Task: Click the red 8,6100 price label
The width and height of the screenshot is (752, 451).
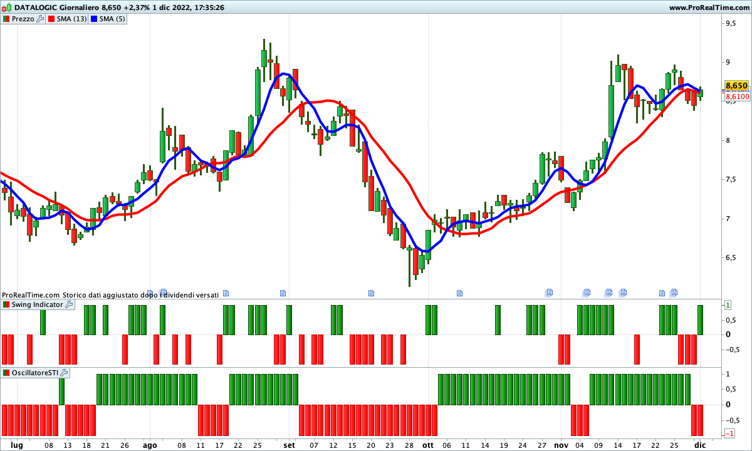Action: (x=737, y=96)
